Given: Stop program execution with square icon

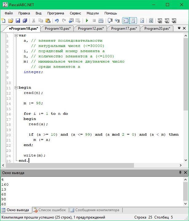Looking at the screenshot, I should [94, 21].
